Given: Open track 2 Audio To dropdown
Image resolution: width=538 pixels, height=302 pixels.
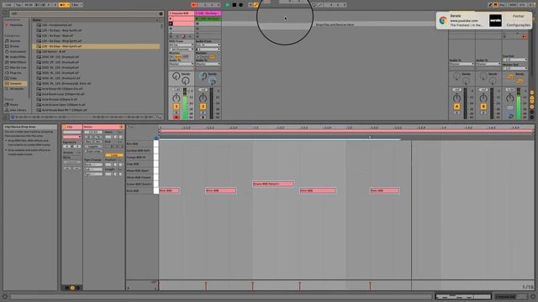Looking at the screenshot, I should coord(208,64).
